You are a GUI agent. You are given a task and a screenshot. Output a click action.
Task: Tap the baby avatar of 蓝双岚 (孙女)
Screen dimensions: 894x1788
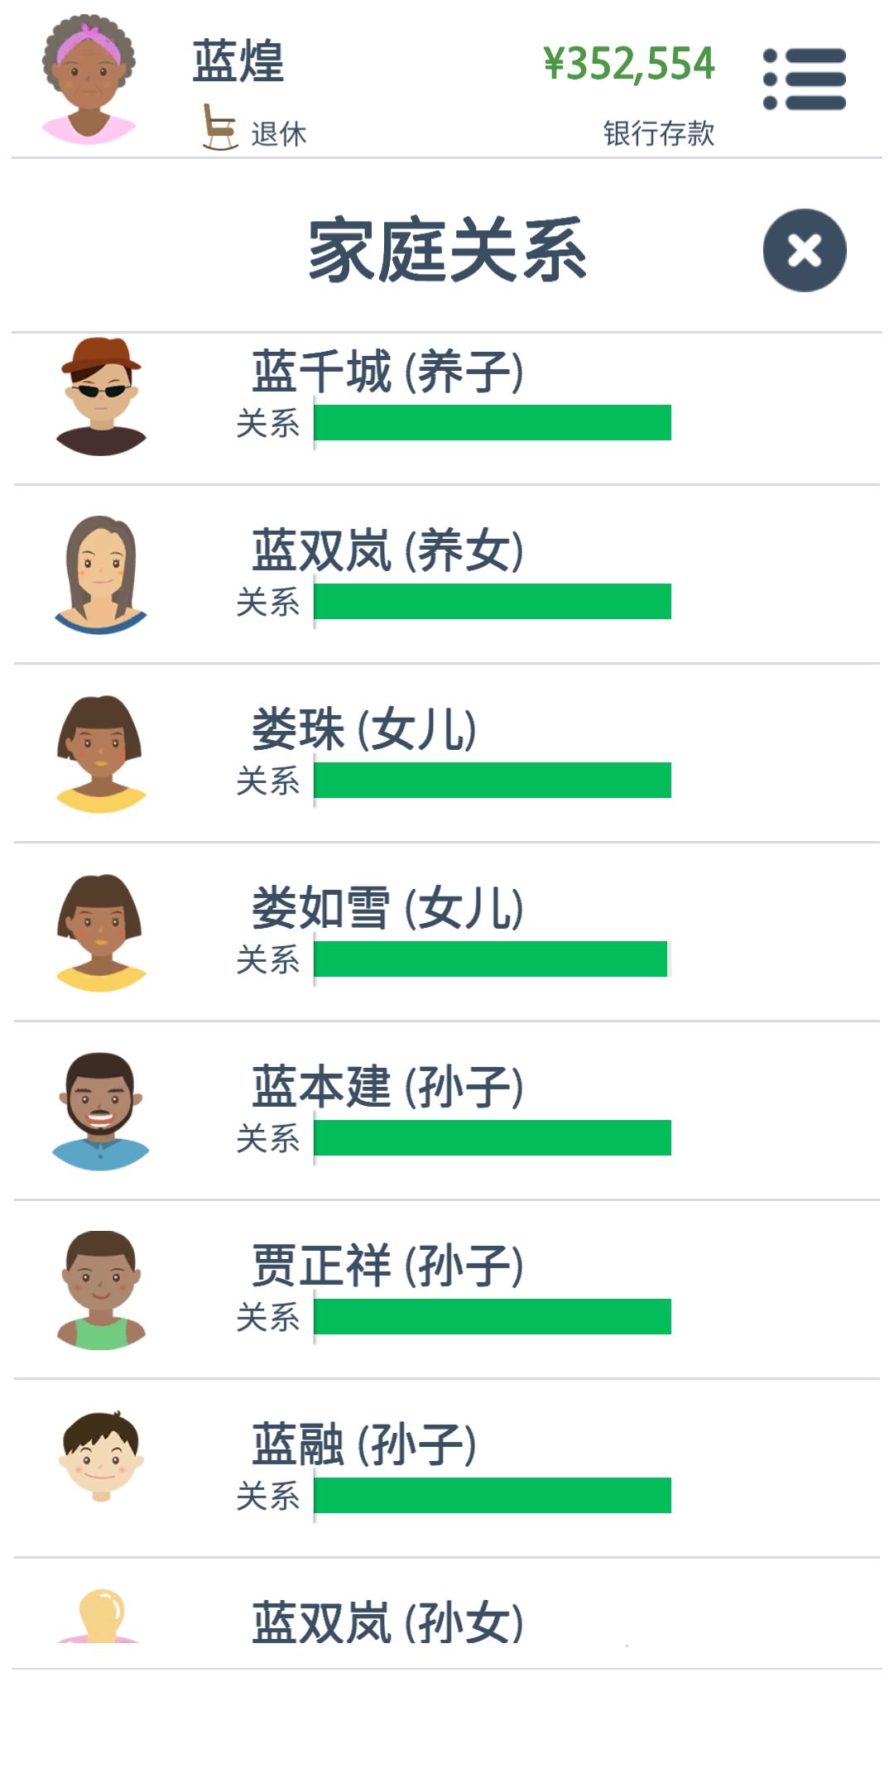click(99, 1616)
